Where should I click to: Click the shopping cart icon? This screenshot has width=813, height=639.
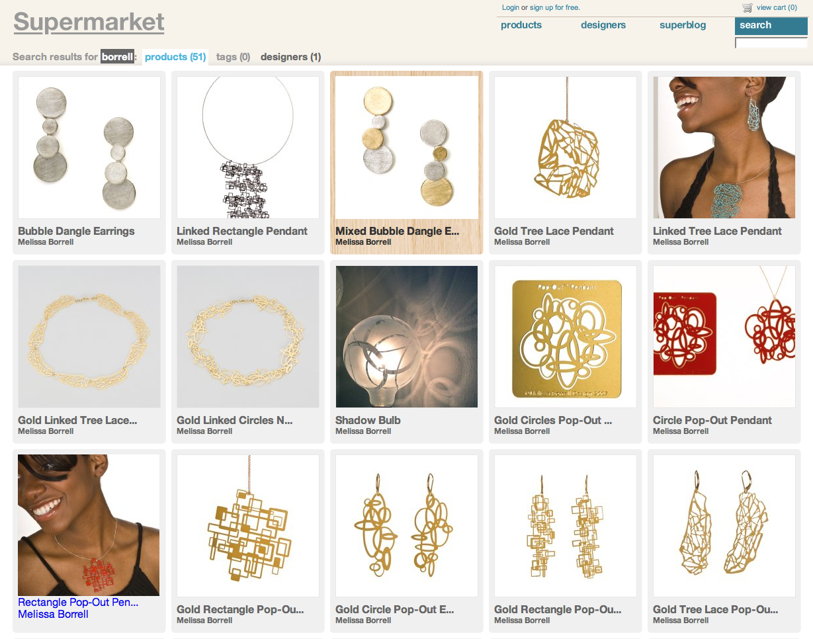pyautogui.click(x=748, y=8)
